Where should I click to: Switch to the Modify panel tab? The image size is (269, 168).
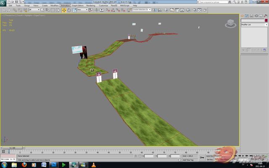click(248, 16)
